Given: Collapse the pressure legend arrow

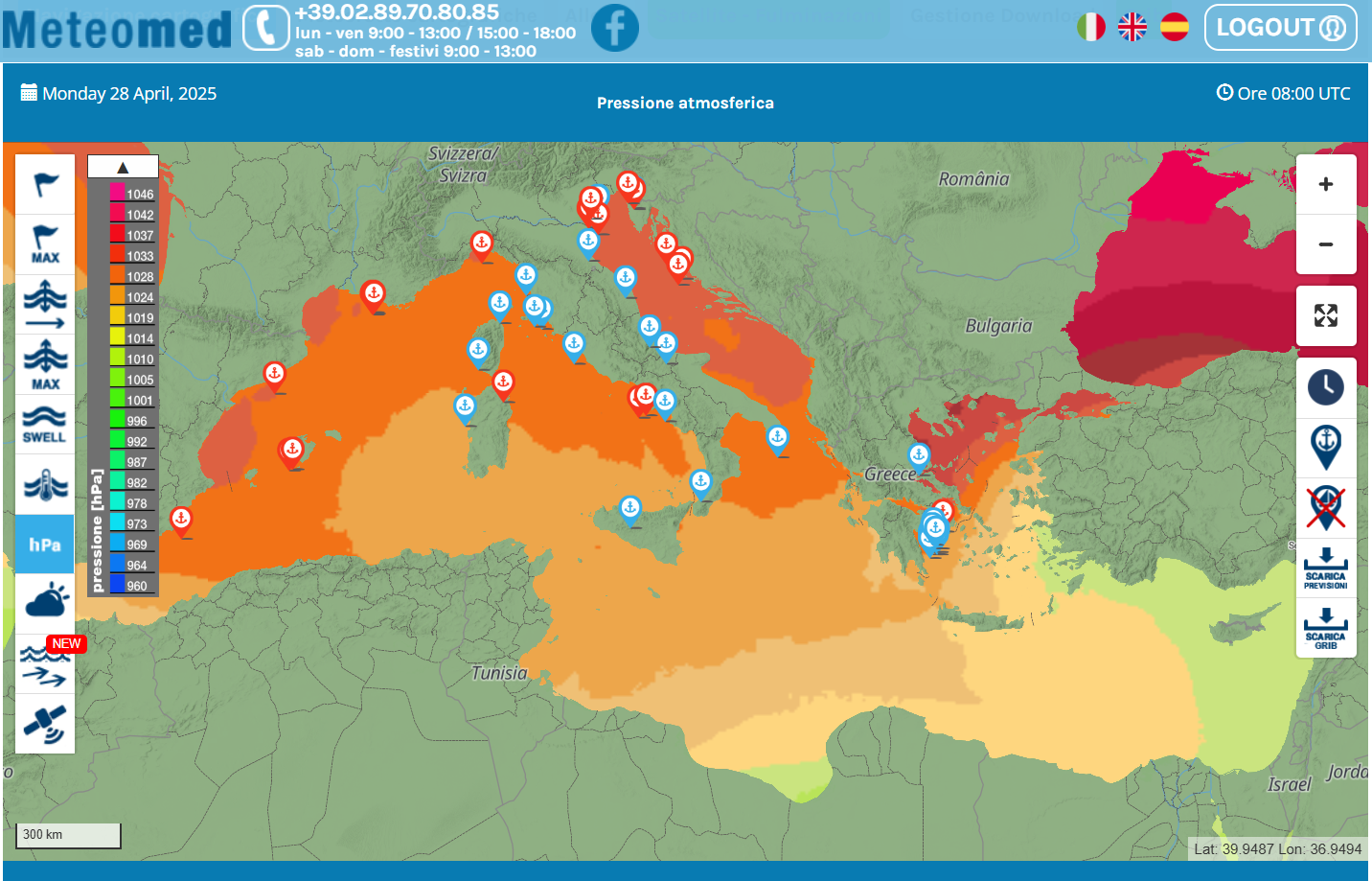Looking at the screenshot, I should click(123, 167).
